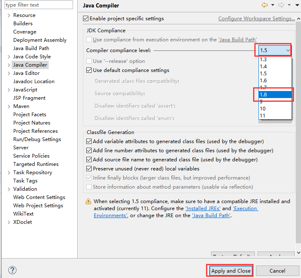Select 1.4 in compliance dropdown list

click(275, 66)
